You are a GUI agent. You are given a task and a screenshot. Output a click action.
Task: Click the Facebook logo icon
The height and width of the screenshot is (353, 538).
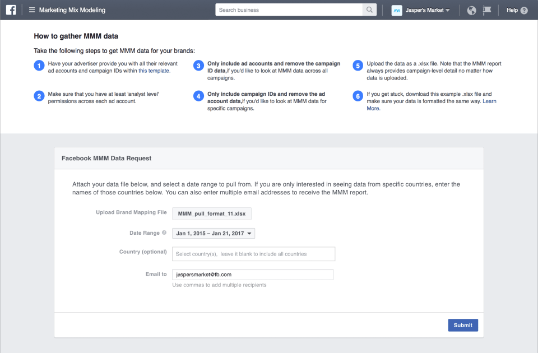[11, 10]
